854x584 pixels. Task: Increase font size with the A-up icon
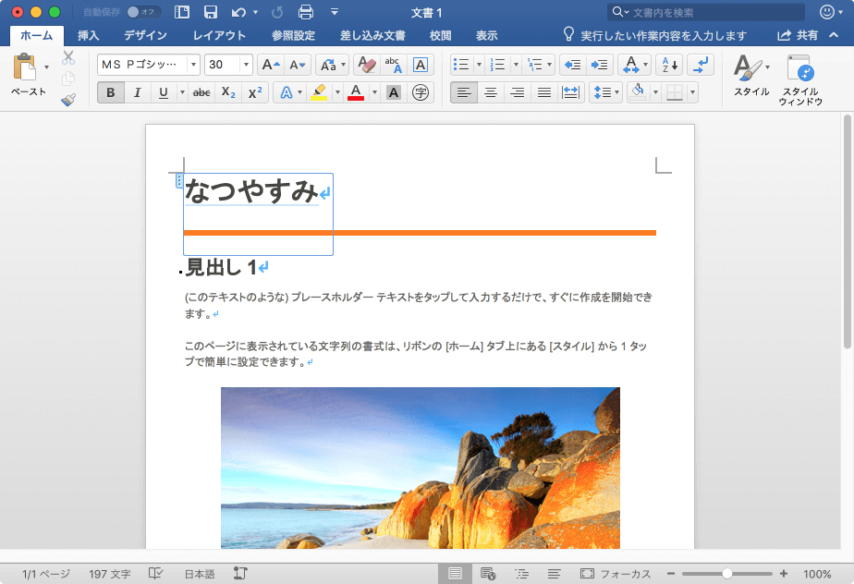[271, 65]
